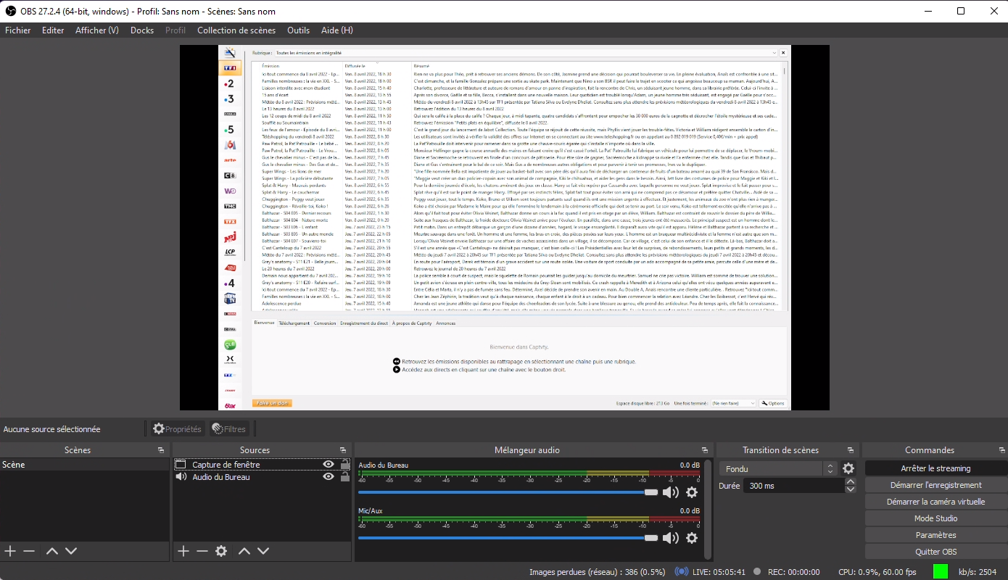Click the Mic/Aux volume slider
The height and width of the screenshot is (580, 1008).
click(508, 538)
